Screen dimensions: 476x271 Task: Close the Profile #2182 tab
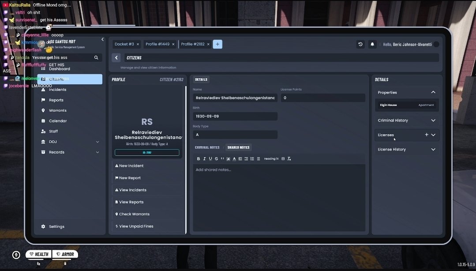[208, 44]
